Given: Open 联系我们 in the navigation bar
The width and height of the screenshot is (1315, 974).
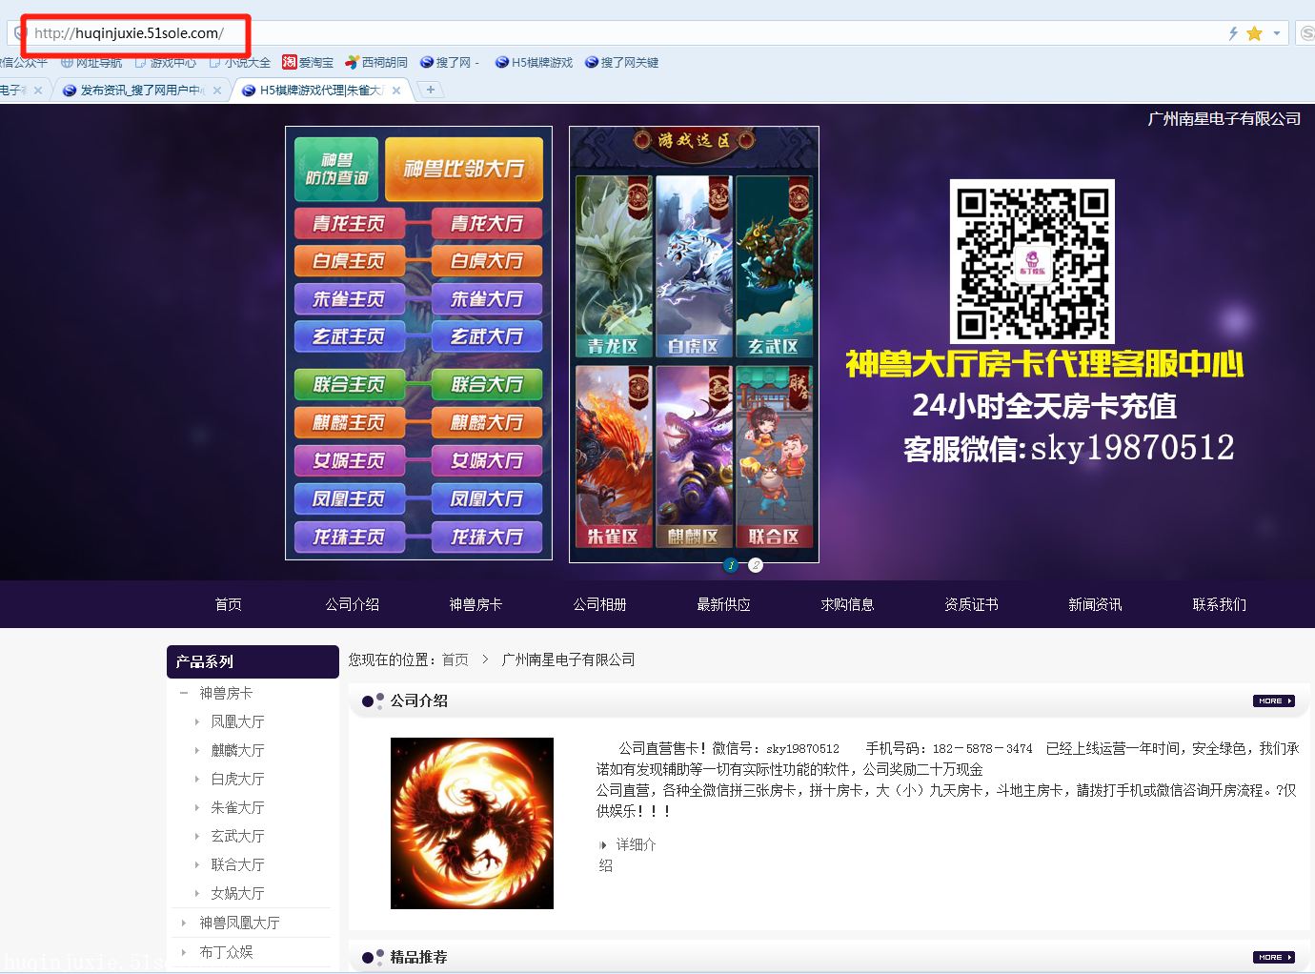Looking at the screenshot, I should (x=1220, y=604).
